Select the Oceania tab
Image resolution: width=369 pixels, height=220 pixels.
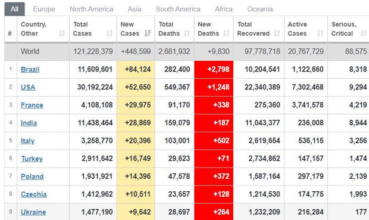[x=260, y=9]
